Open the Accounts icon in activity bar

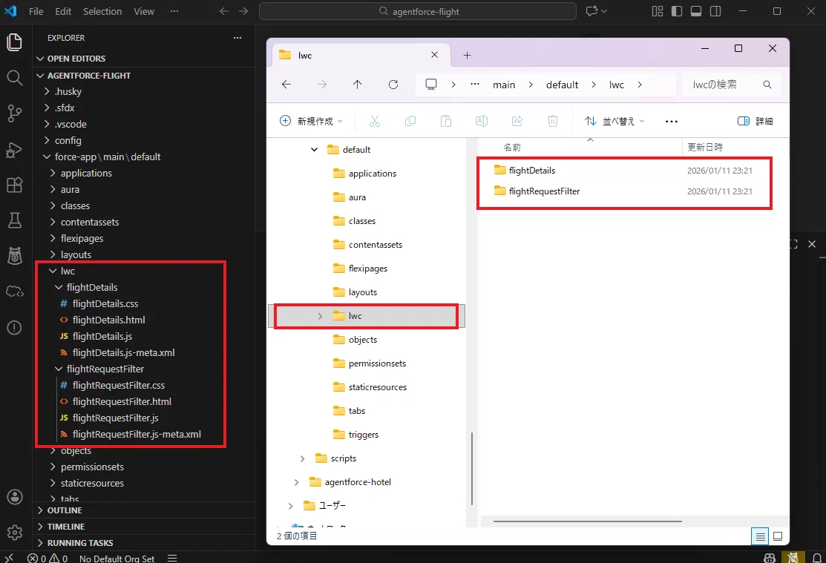(x=15, y=497)
